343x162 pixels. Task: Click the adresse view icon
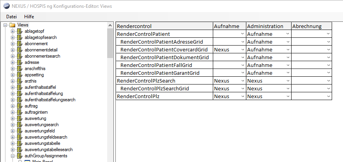[19, 62]
